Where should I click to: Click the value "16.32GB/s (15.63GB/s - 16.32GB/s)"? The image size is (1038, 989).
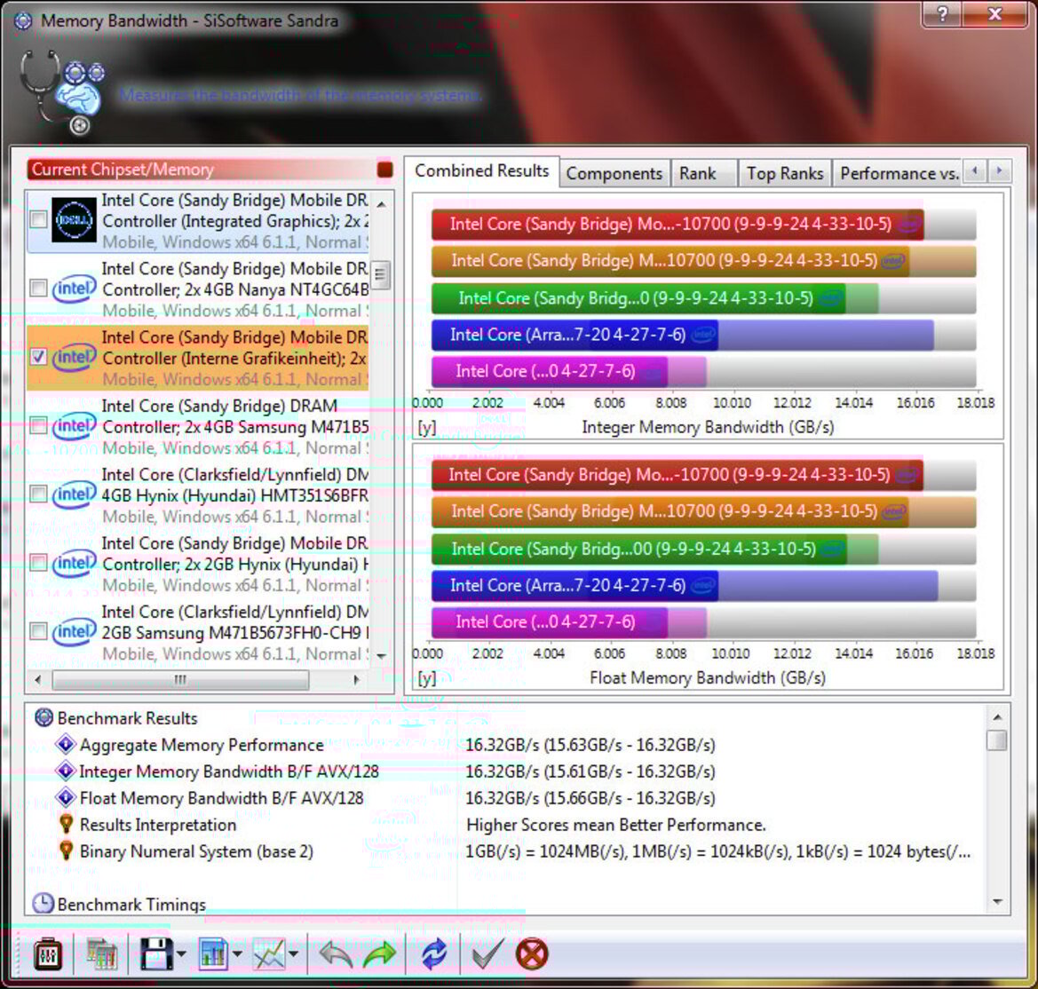(x=590, y=745)
